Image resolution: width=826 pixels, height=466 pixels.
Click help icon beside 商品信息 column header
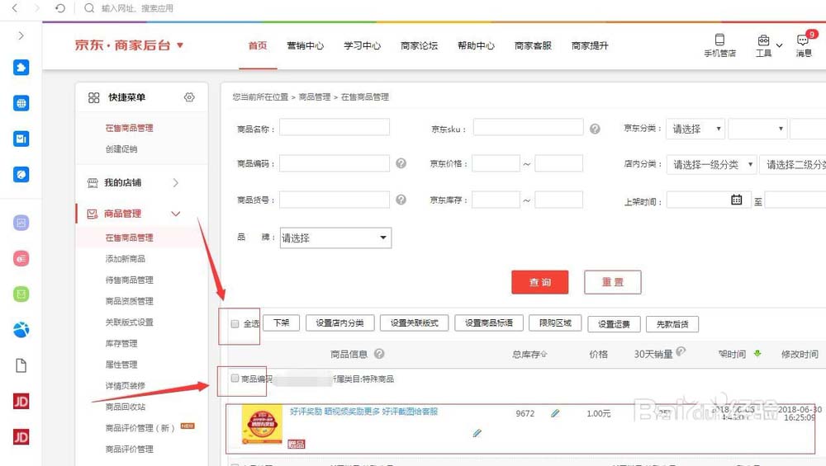click(379, 354)
